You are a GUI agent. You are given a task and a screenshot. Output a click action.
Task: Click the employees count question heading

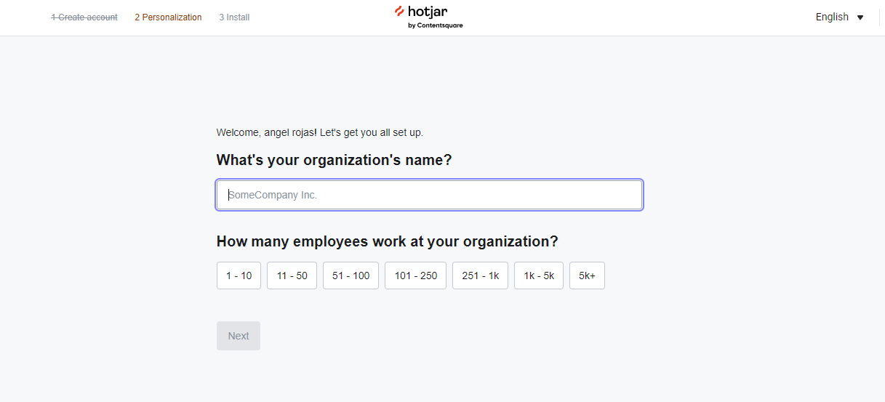[x=388, y=241]
